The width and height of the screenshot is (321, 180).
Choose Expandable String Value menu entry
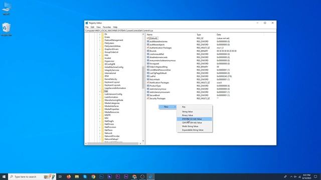194,130
